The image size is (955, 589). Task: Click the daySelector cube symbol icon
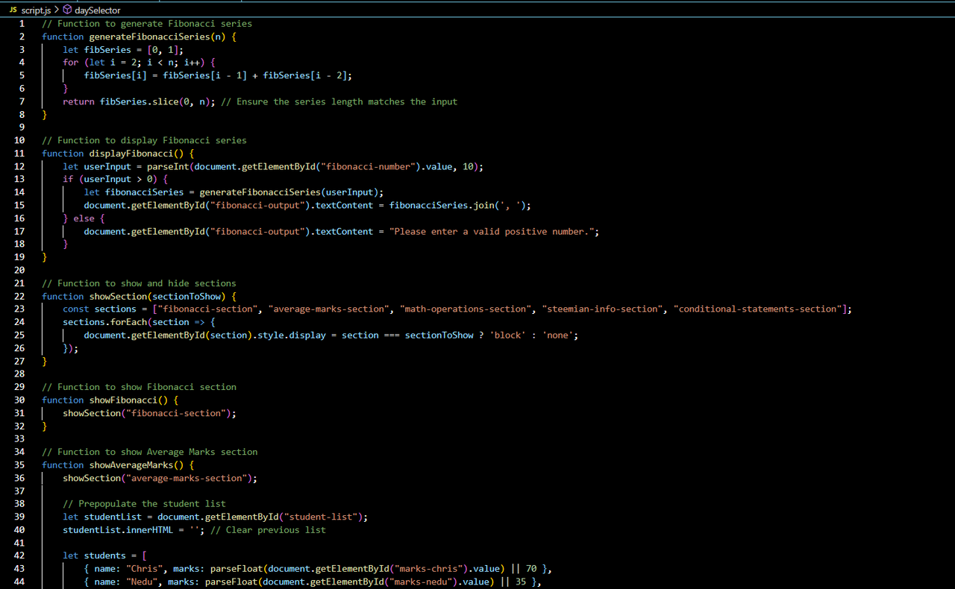point(67,10)
